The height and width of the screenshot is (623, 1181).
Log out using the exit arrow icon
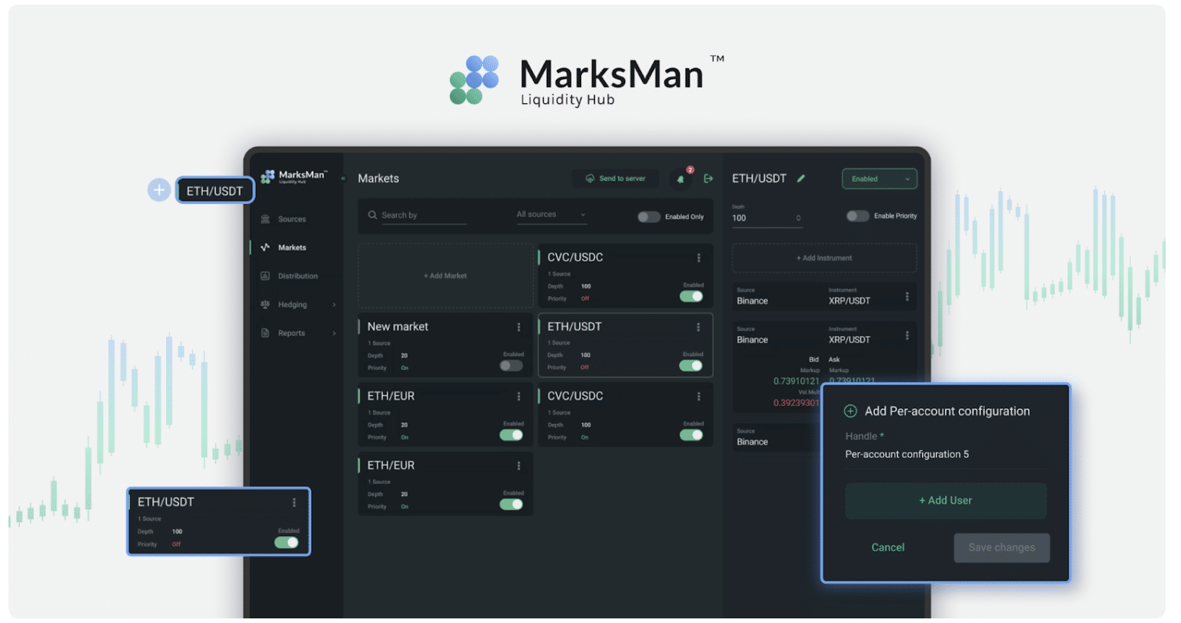pos(708,178)
